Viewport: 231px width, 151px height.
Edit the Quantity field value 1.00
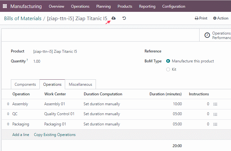pyautogui.click(x=37, y=61)
